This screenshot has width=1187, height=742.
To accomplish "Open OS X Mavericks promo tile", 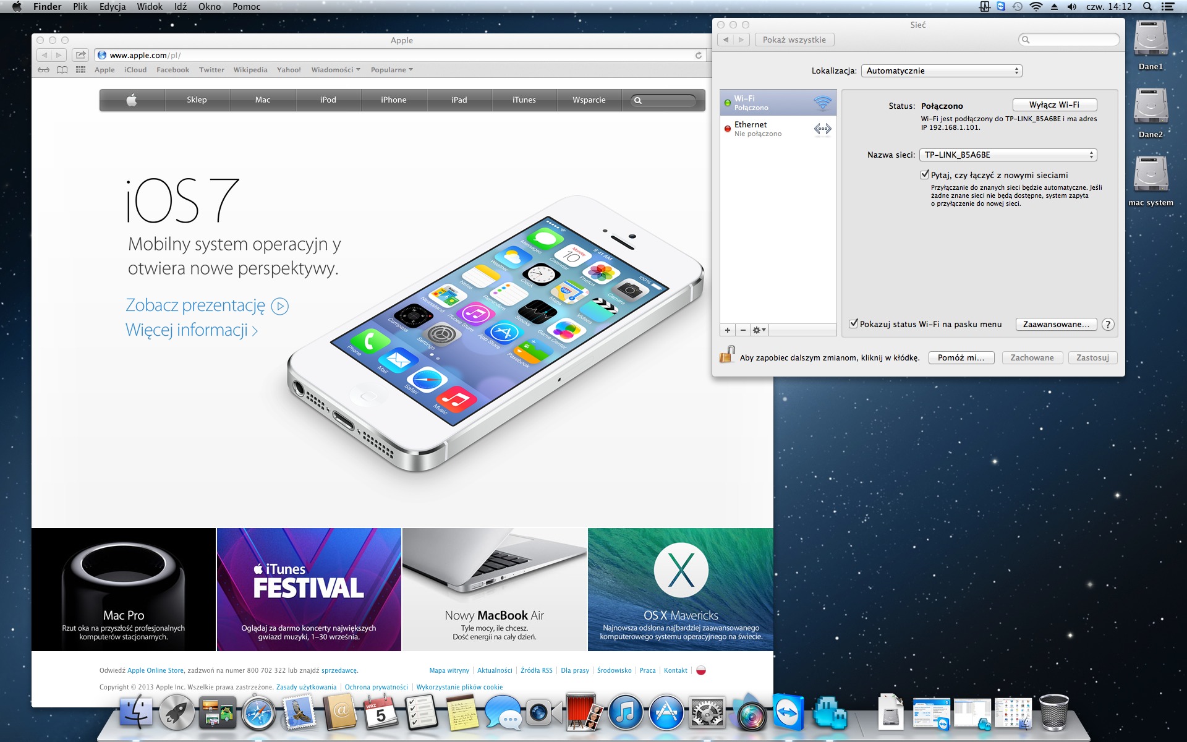I will pyautogui.click(x=681, y=589).
